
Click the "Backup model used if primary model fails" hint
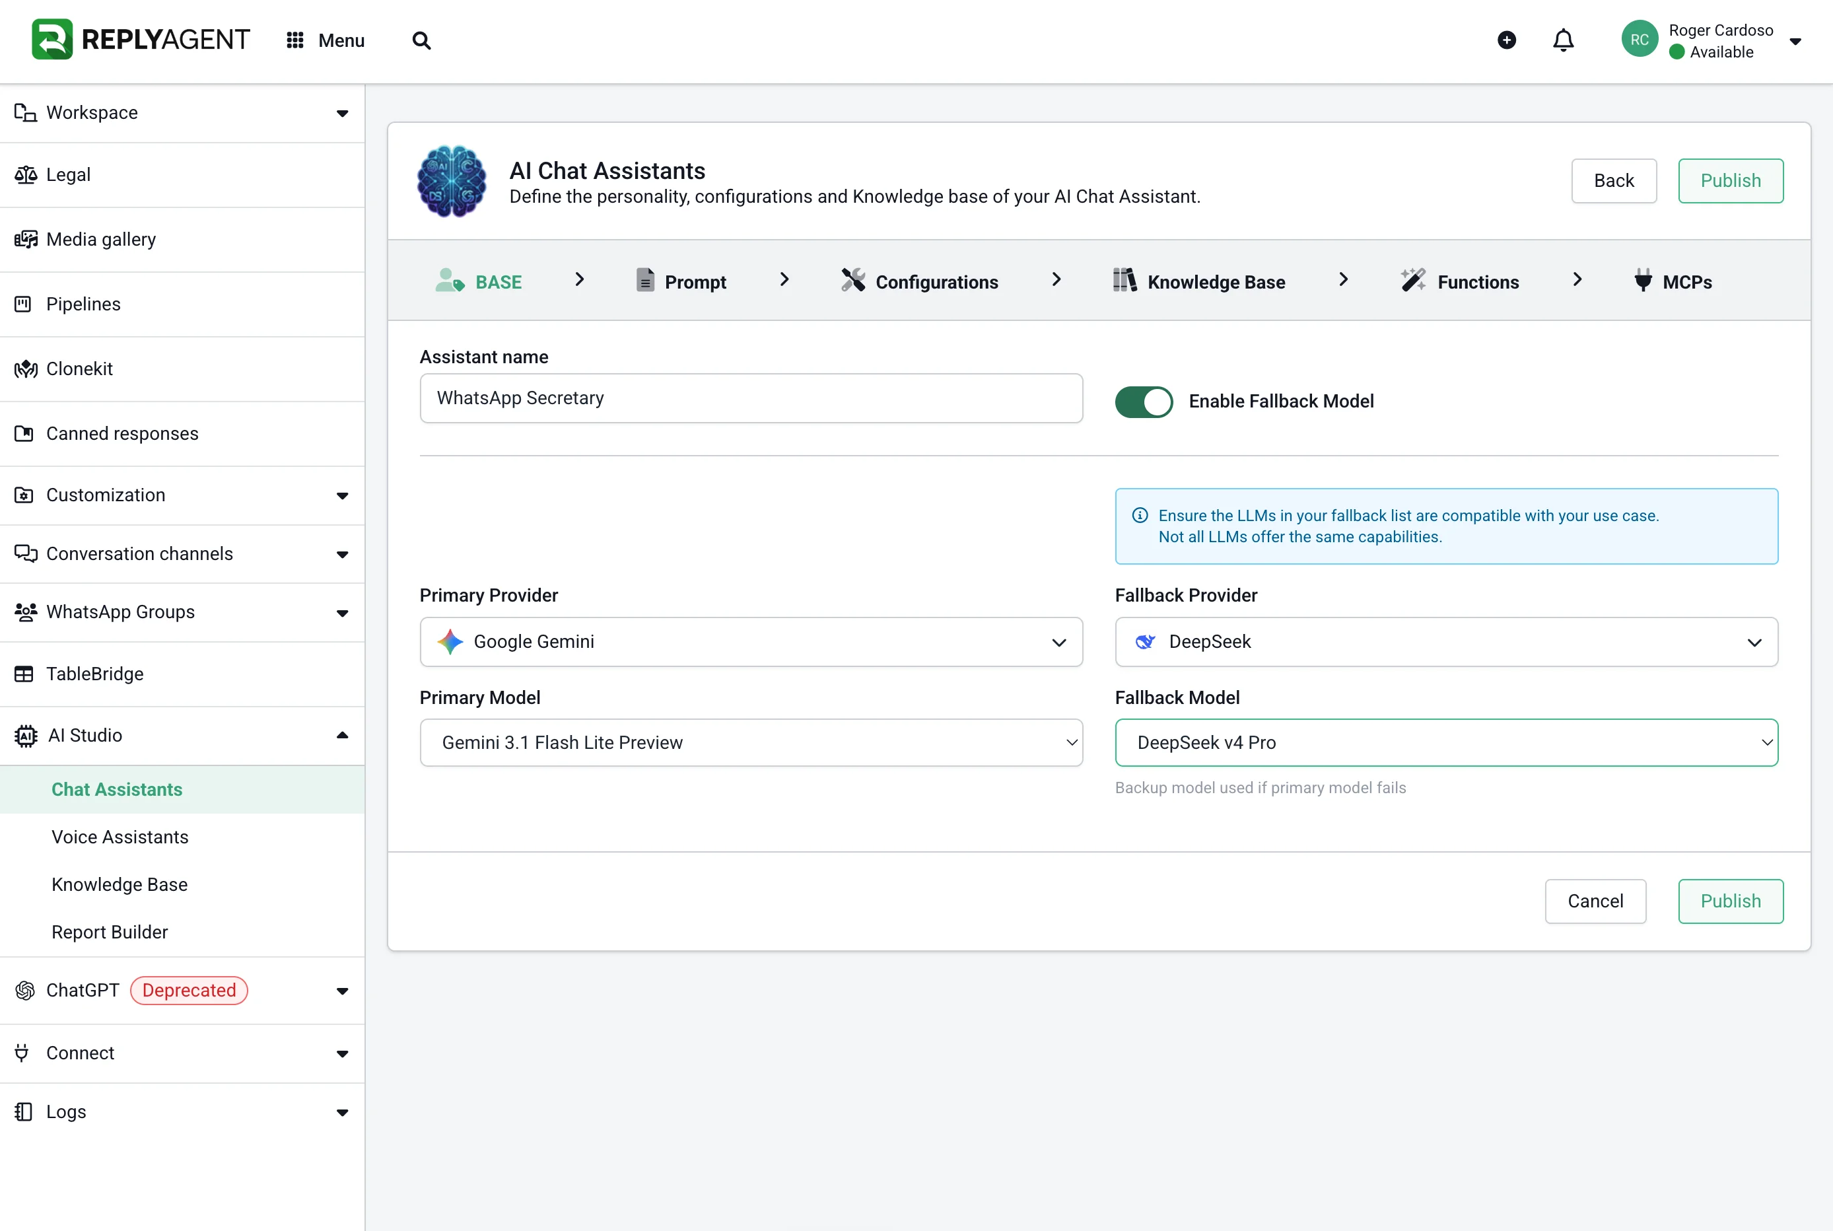click(x=1260, y=787)
